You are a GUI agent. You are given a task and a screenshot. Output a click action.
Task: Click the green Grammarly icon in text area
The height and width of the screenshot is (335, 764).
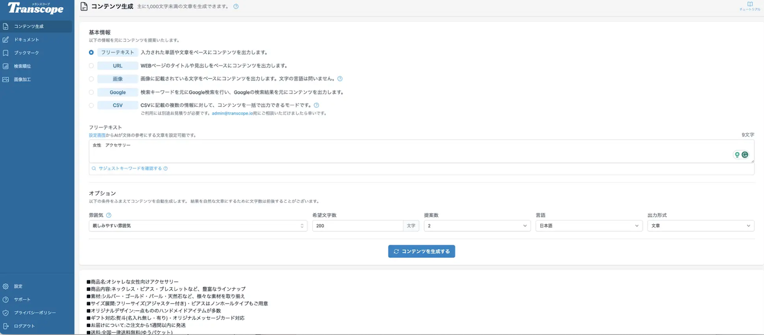point(745,155)
